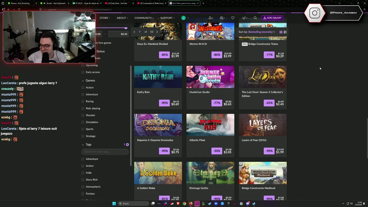Adjust the price range slider handle

(126, 28)
